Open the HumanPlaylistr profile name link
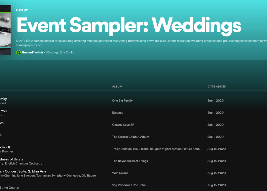Screen dimensions: 267x191 tap(32, 53)
